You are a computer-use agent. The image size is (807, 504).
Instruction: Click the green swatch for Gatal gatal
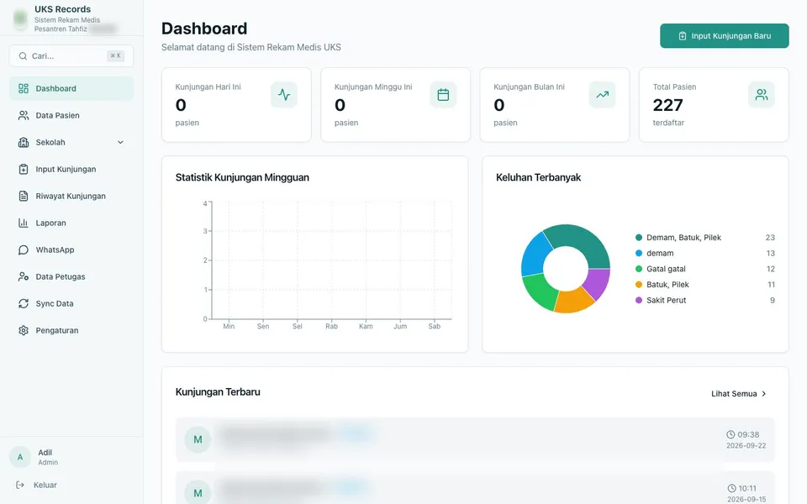(x=639, y=269)
